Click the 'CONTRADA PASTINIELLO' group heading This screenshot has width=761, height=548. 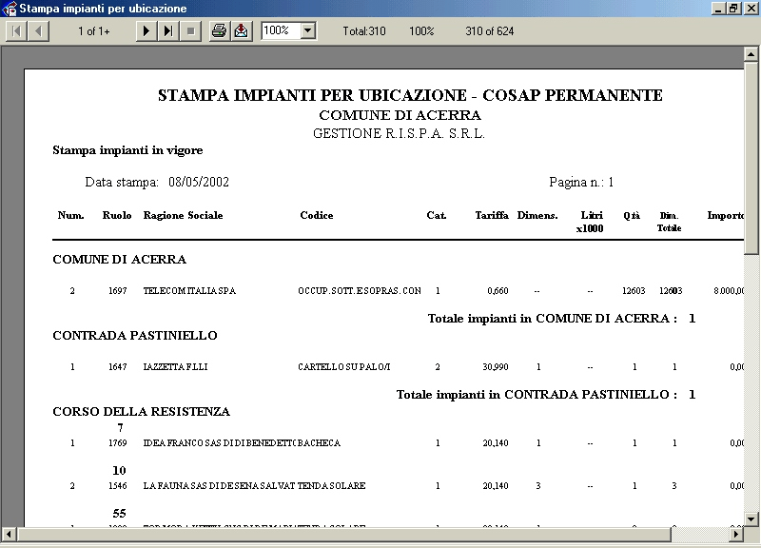pyautogui.click(x=135, y=336)
